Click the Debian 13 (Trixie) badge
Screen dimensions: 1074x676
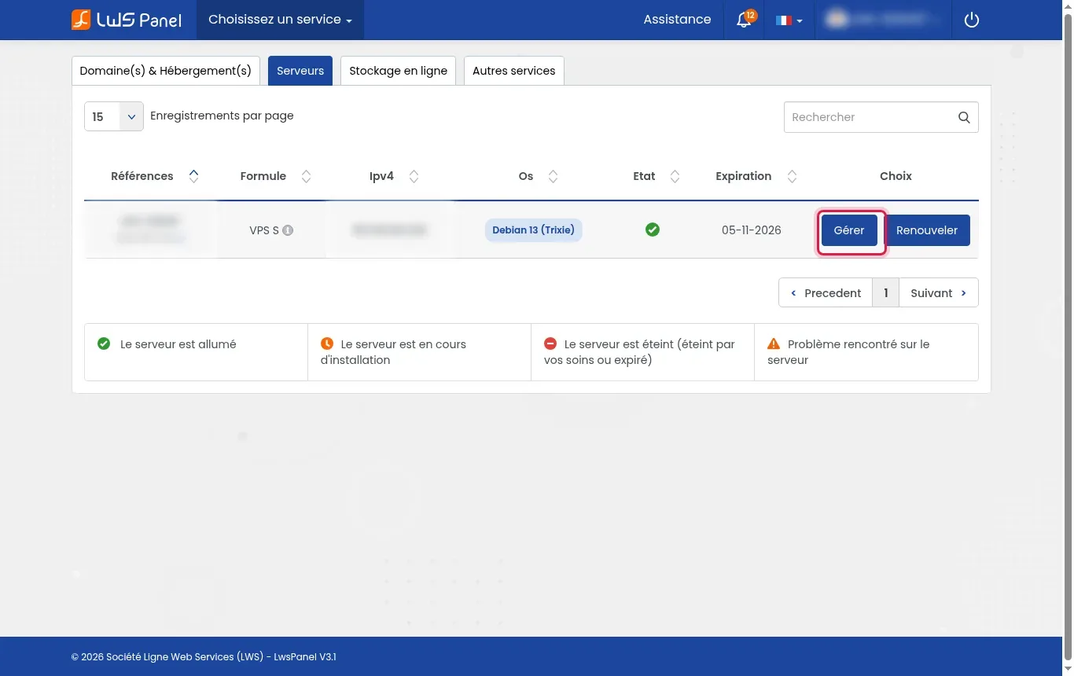534,230
